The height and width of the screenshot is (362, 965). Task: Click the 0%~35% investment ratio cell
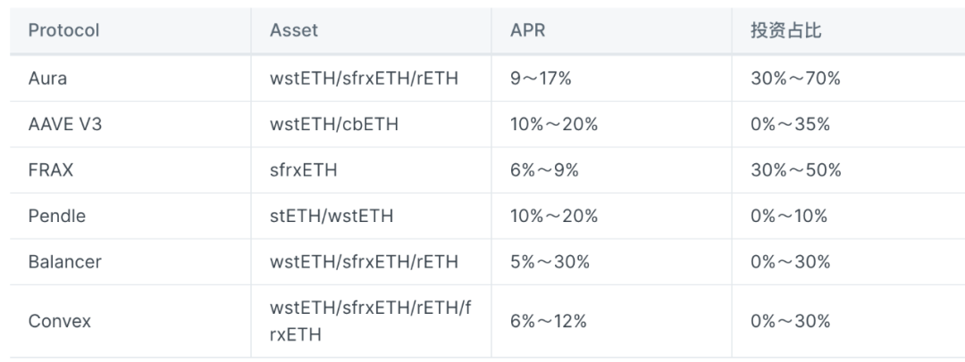pos(791,124)
